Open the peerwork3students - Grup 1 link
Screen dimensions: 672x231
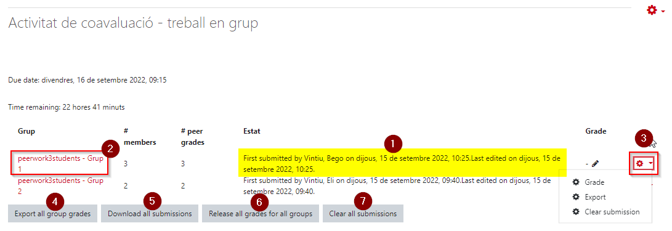(x=61, y=163)
